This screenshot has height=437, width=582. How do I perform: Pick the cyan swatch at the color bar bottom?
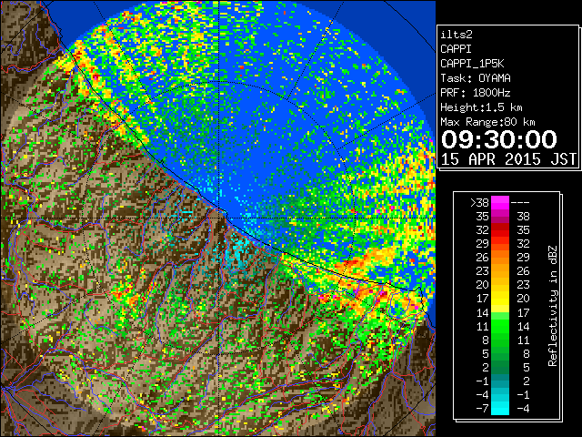500,408
